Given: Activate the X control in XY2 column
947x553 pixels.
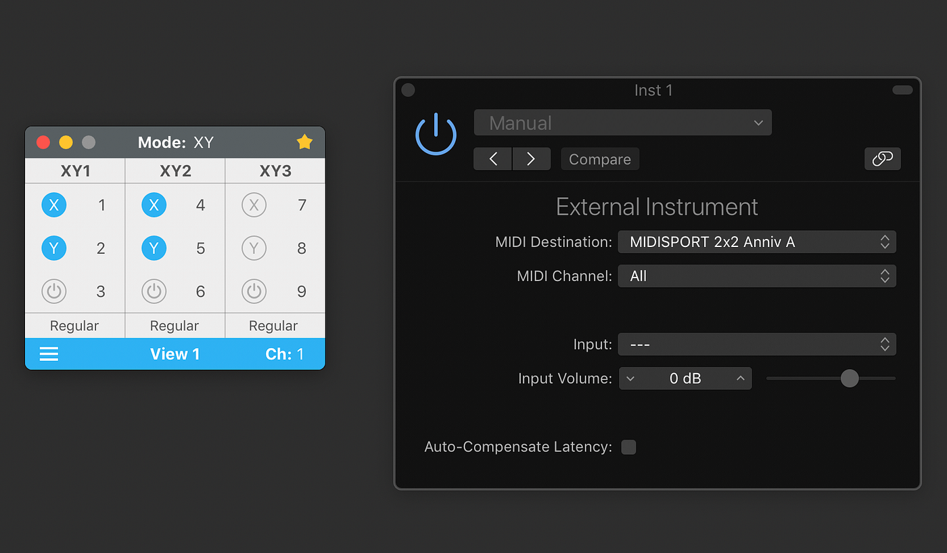Looking at the screenshot, I should [x=154, y=204].
